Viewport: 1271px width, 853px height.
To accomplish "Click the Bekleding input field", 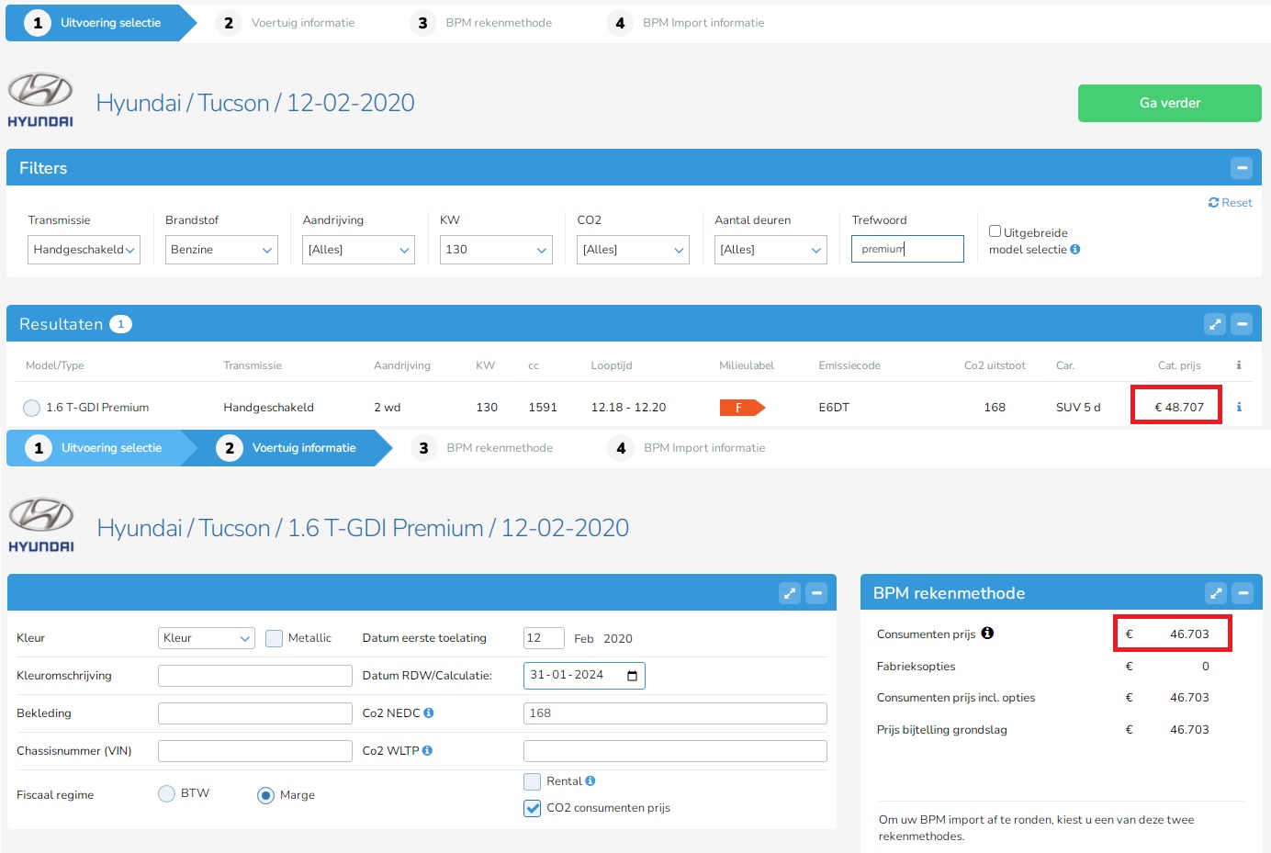I will [x=255, y=713].
